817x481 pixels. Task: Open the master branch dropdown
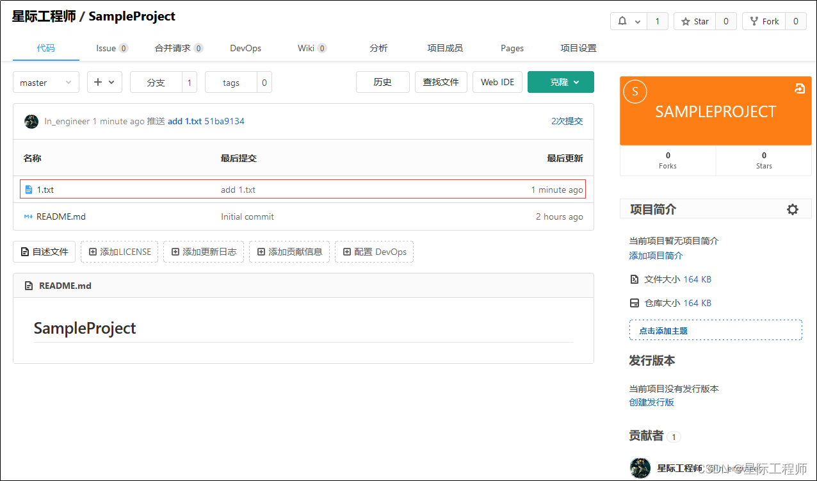click(45, 82)
